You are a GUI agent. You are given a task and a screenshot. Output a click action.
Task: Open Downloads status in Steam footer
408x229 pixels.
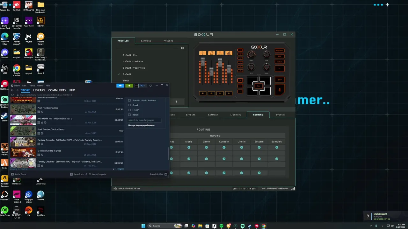tap(88, 174)
